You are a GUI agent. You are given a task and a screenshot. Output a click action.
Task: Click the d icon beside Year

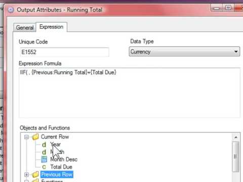tap(44, 145)
